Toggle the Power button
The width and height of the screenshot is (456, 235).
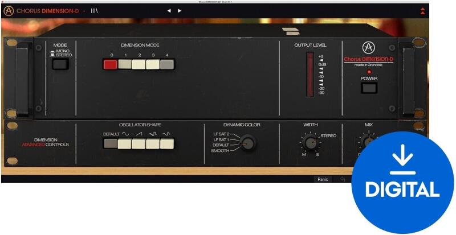[x=369, y=88]
